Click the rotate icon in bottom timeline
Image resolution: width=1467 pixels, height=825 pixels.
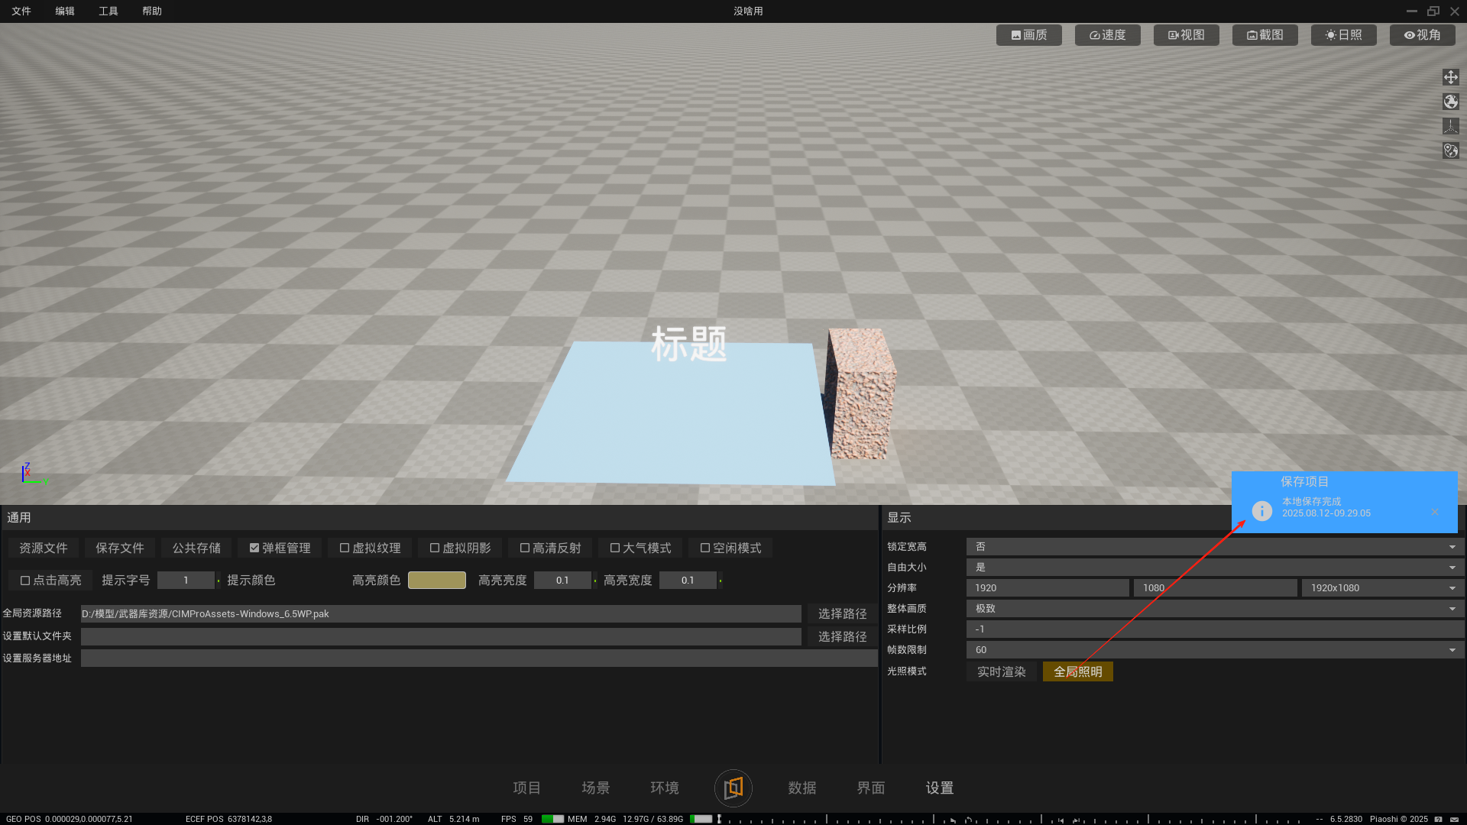click(968, 820)
